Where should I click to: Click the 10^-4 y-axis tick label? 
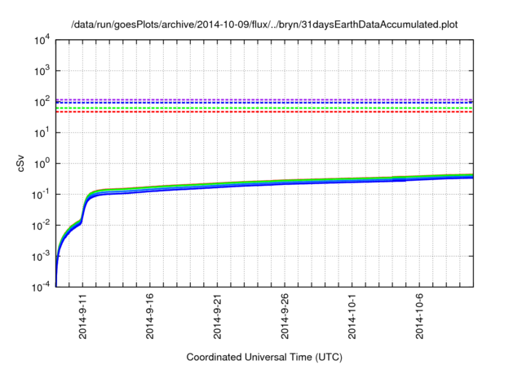coord(41,286)
